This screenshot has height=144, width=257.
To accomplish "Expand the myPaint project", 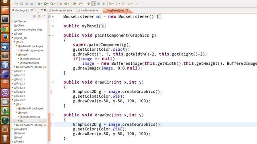I will (12, 129).
